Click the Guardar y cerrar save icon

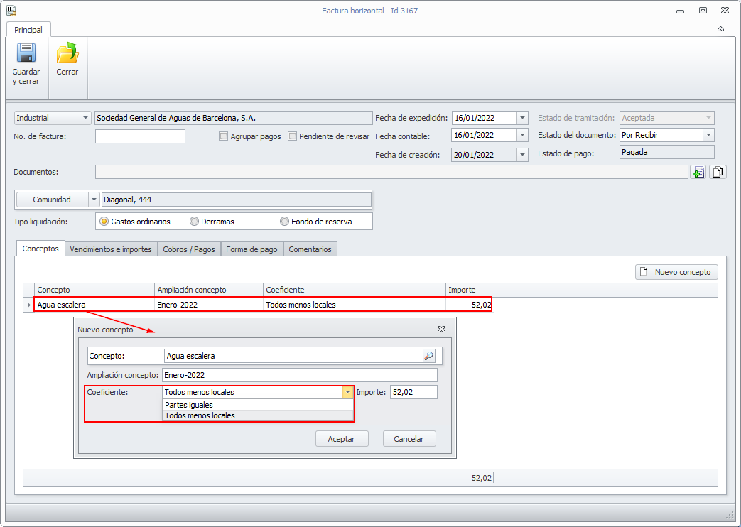(x=26, y=55)
